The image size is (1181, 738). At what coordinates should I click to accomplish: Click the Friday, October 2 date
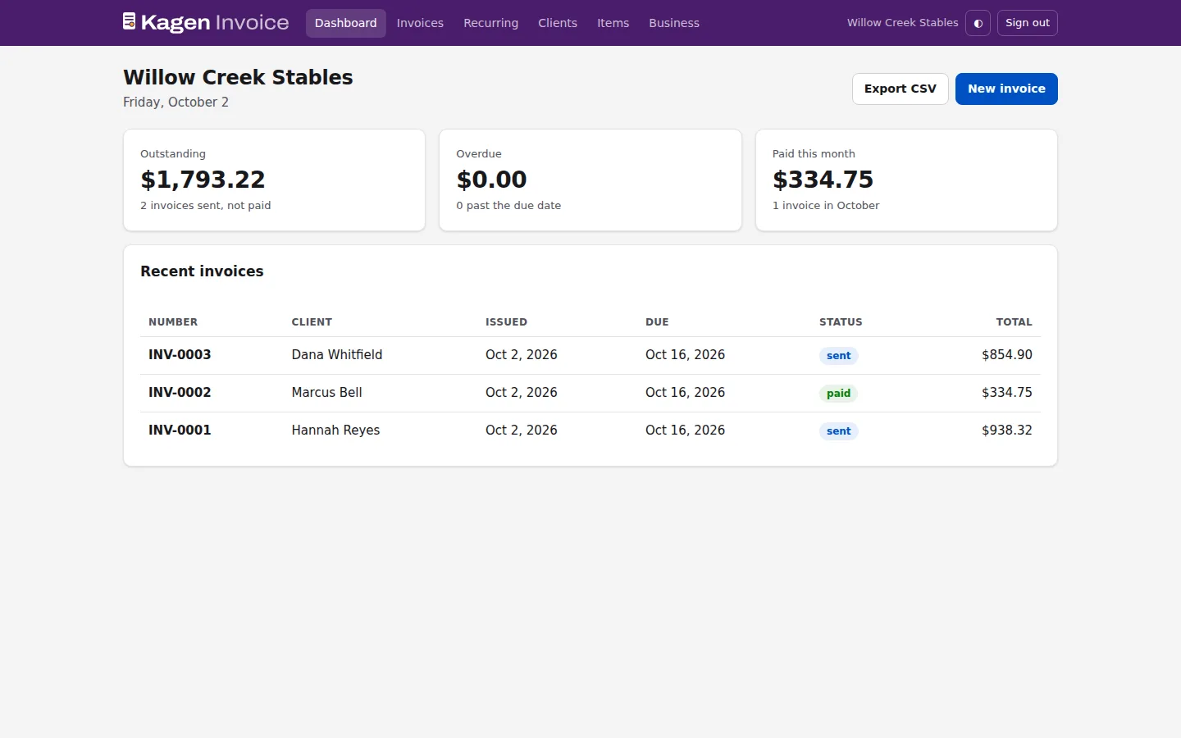tap(176, 102)
